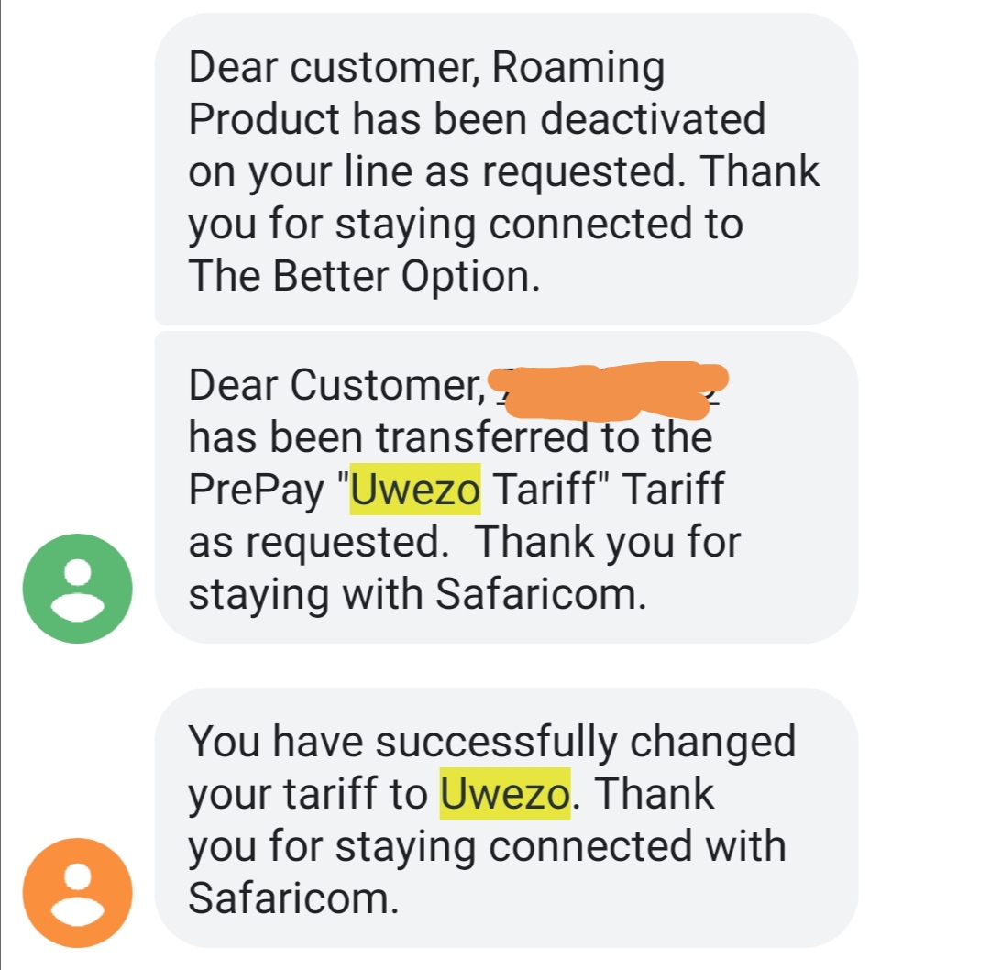The width and height of the screenshot is (990, 970).
Task: Click the word Roaming in first message
Action: click(577, 68)
